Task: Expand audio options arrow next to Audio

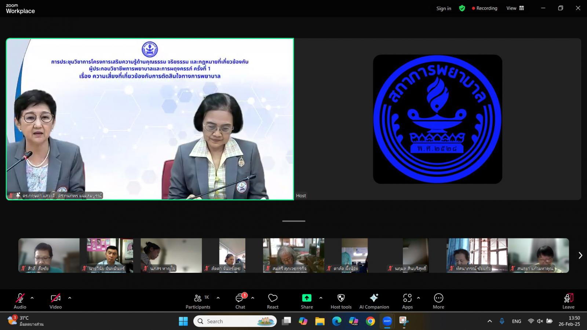Action: click(x=32, y=298)
